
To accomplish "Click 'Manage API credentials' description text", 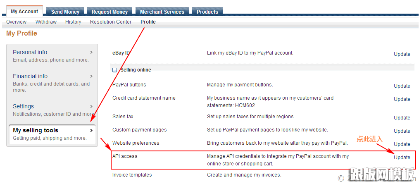I will tap(278, 160).
